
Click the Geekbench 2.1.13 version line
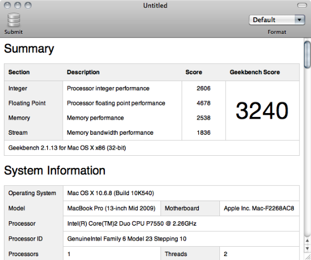pos(67,148)
